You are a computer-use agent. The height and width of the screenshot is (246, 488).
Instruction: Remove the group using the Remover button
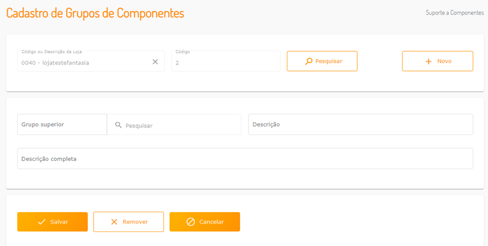pos(129,222)
